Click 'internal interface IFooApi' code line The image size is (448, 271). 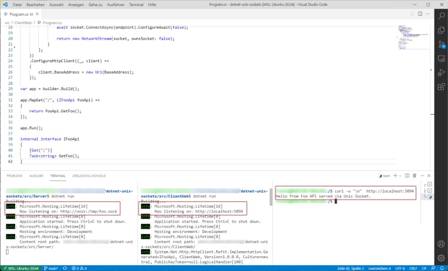49,139
